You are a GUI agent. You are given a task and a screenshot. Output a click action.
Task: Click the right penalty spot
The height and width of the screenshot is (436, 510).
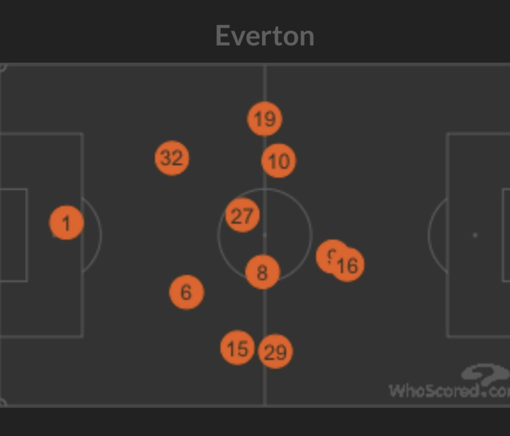475,235
